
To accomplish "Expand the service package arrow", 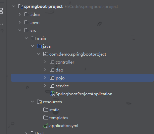I will click(45, 86).
